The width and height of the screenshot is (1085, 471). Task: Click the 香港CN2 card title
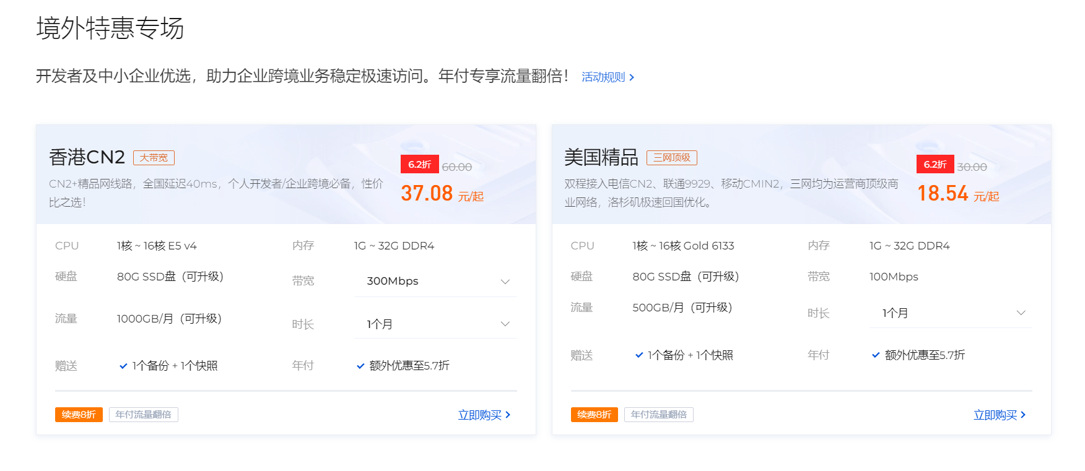click(x=87, y=157)
